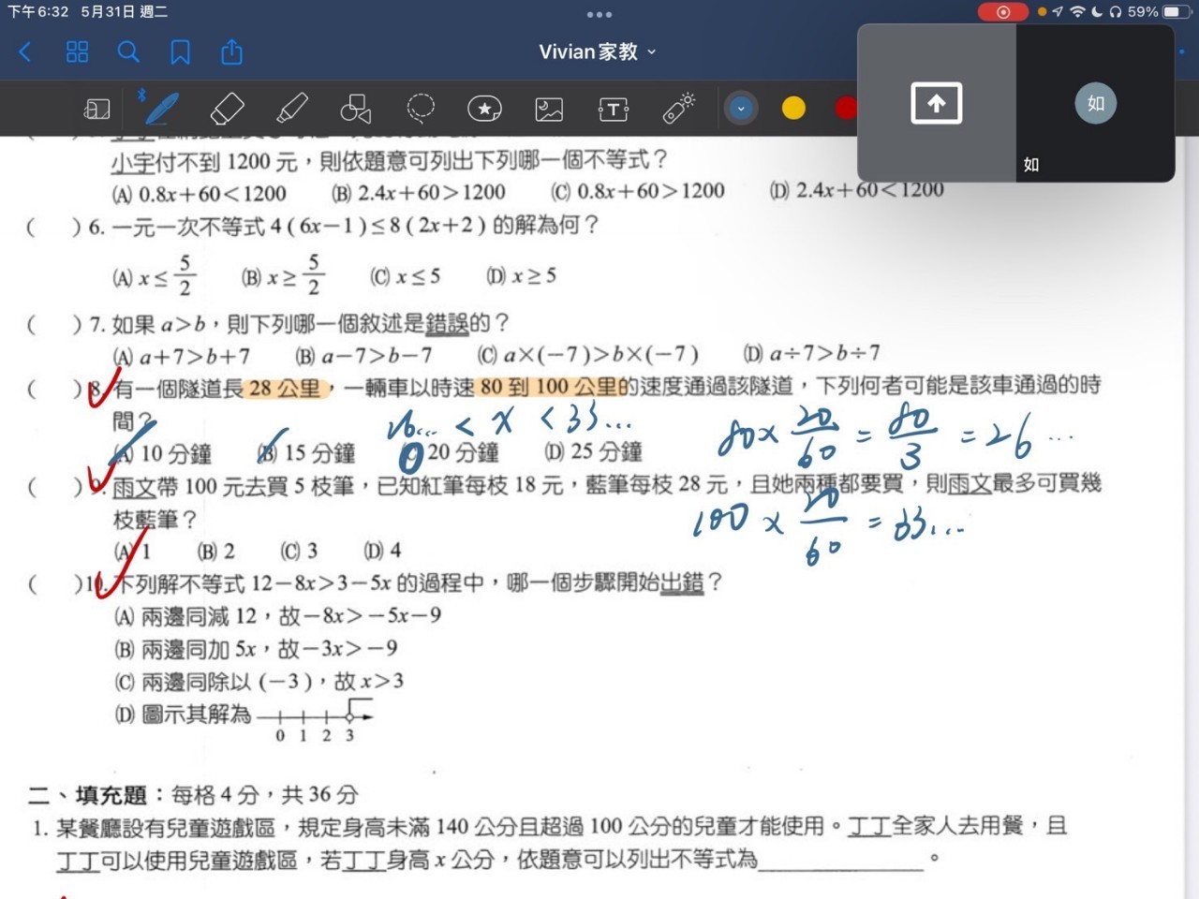Choose the Shapes tool

coord(356,109)
